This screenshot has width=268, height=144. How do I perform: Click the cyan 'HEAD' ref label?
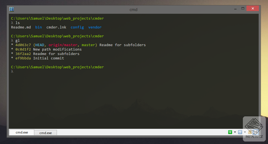click(40, 45)
